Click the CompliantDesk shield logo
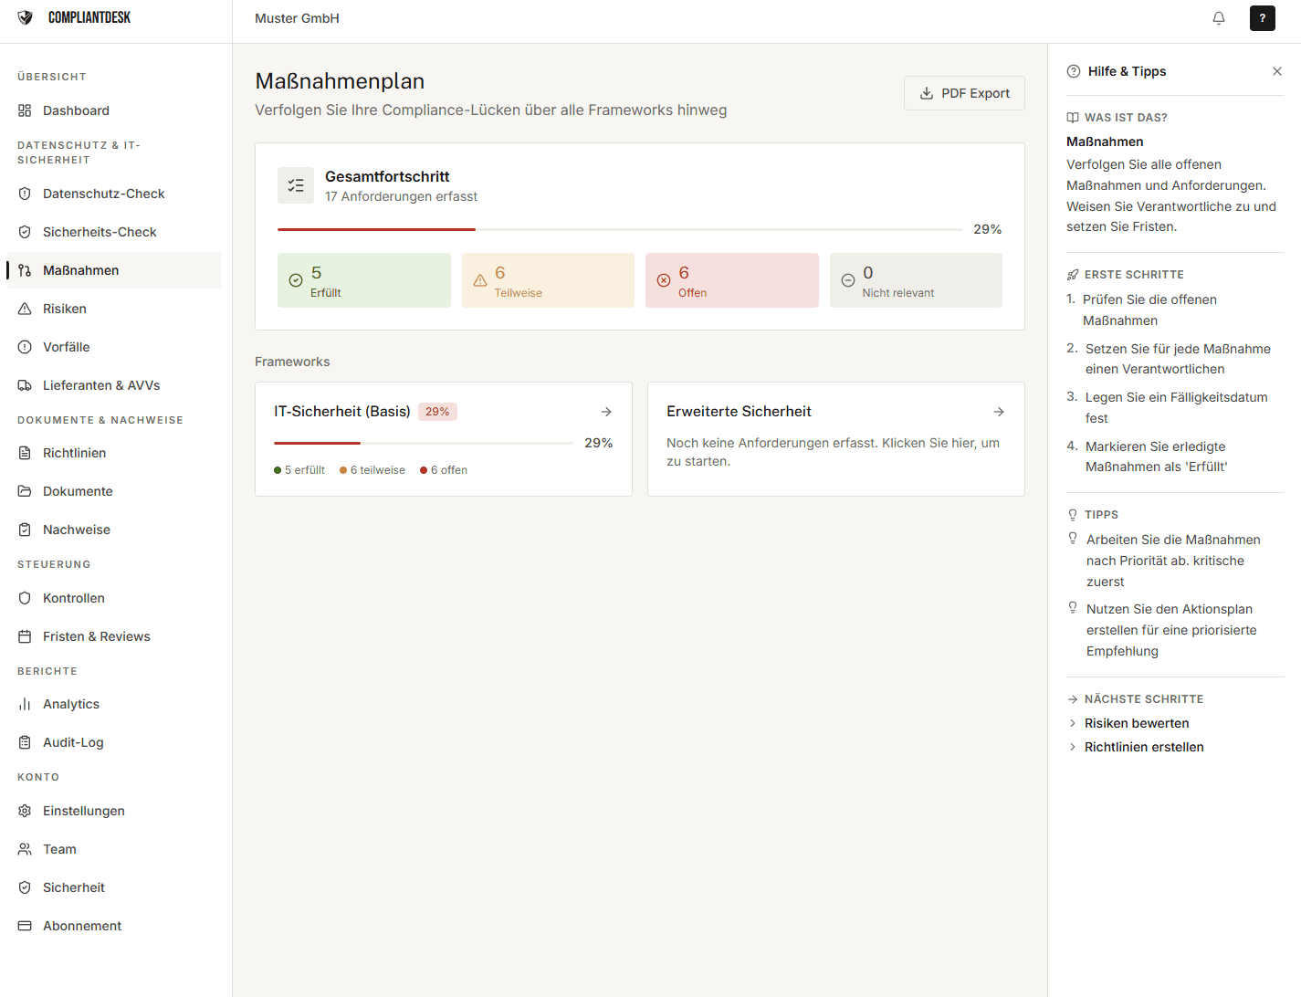The height and width of the screenshot is (997, 1301). click(26, 17)
